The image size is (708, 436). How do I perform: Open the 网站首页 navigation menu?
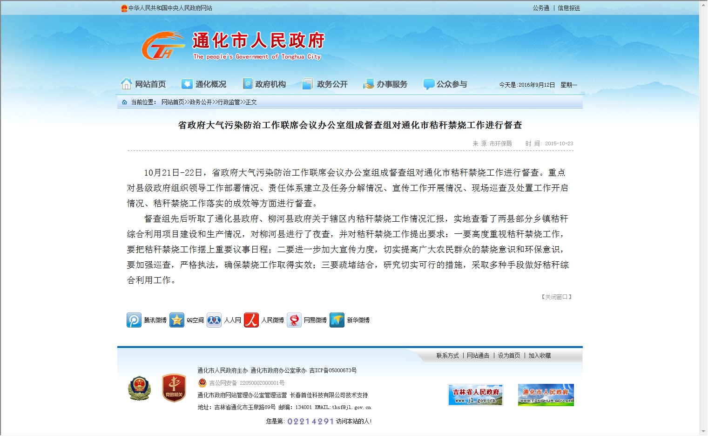(x=143, y=84)
